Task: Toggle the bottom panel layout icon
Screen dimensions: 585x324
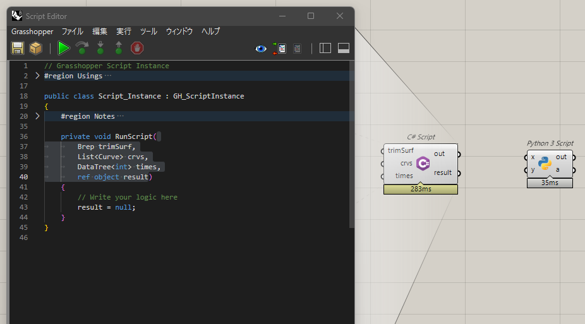Action: point(344,48)
